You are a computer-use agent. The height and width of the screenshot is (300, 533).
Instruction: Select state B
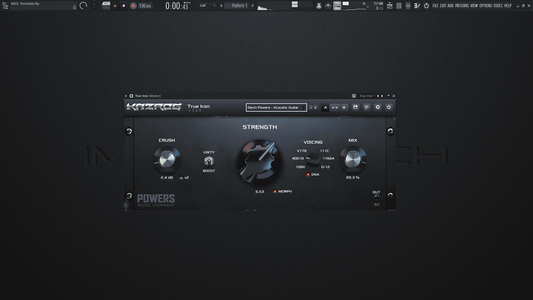point(344,107)
